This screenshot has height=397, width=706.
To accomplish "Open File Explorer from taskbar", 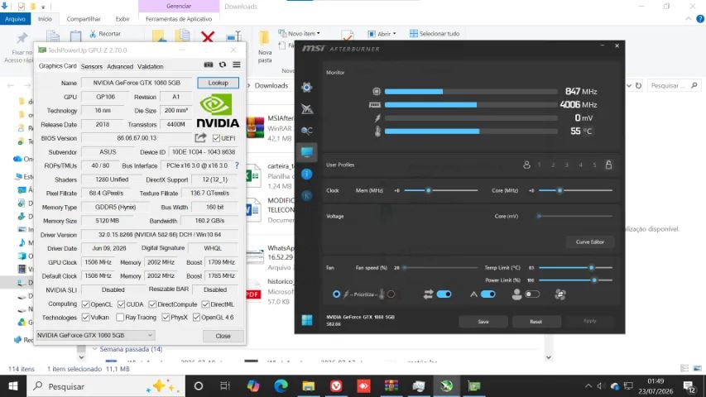I will click(309, 386).
